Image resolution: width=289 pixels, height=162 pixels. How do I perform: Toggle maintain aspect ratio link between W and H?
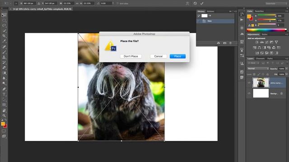[x=77, y=3]
